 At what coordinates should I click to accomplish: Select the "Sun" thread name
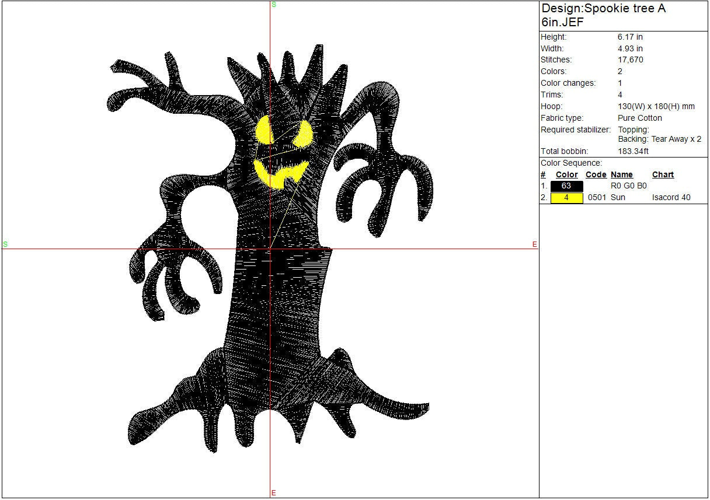pos(618,198)
